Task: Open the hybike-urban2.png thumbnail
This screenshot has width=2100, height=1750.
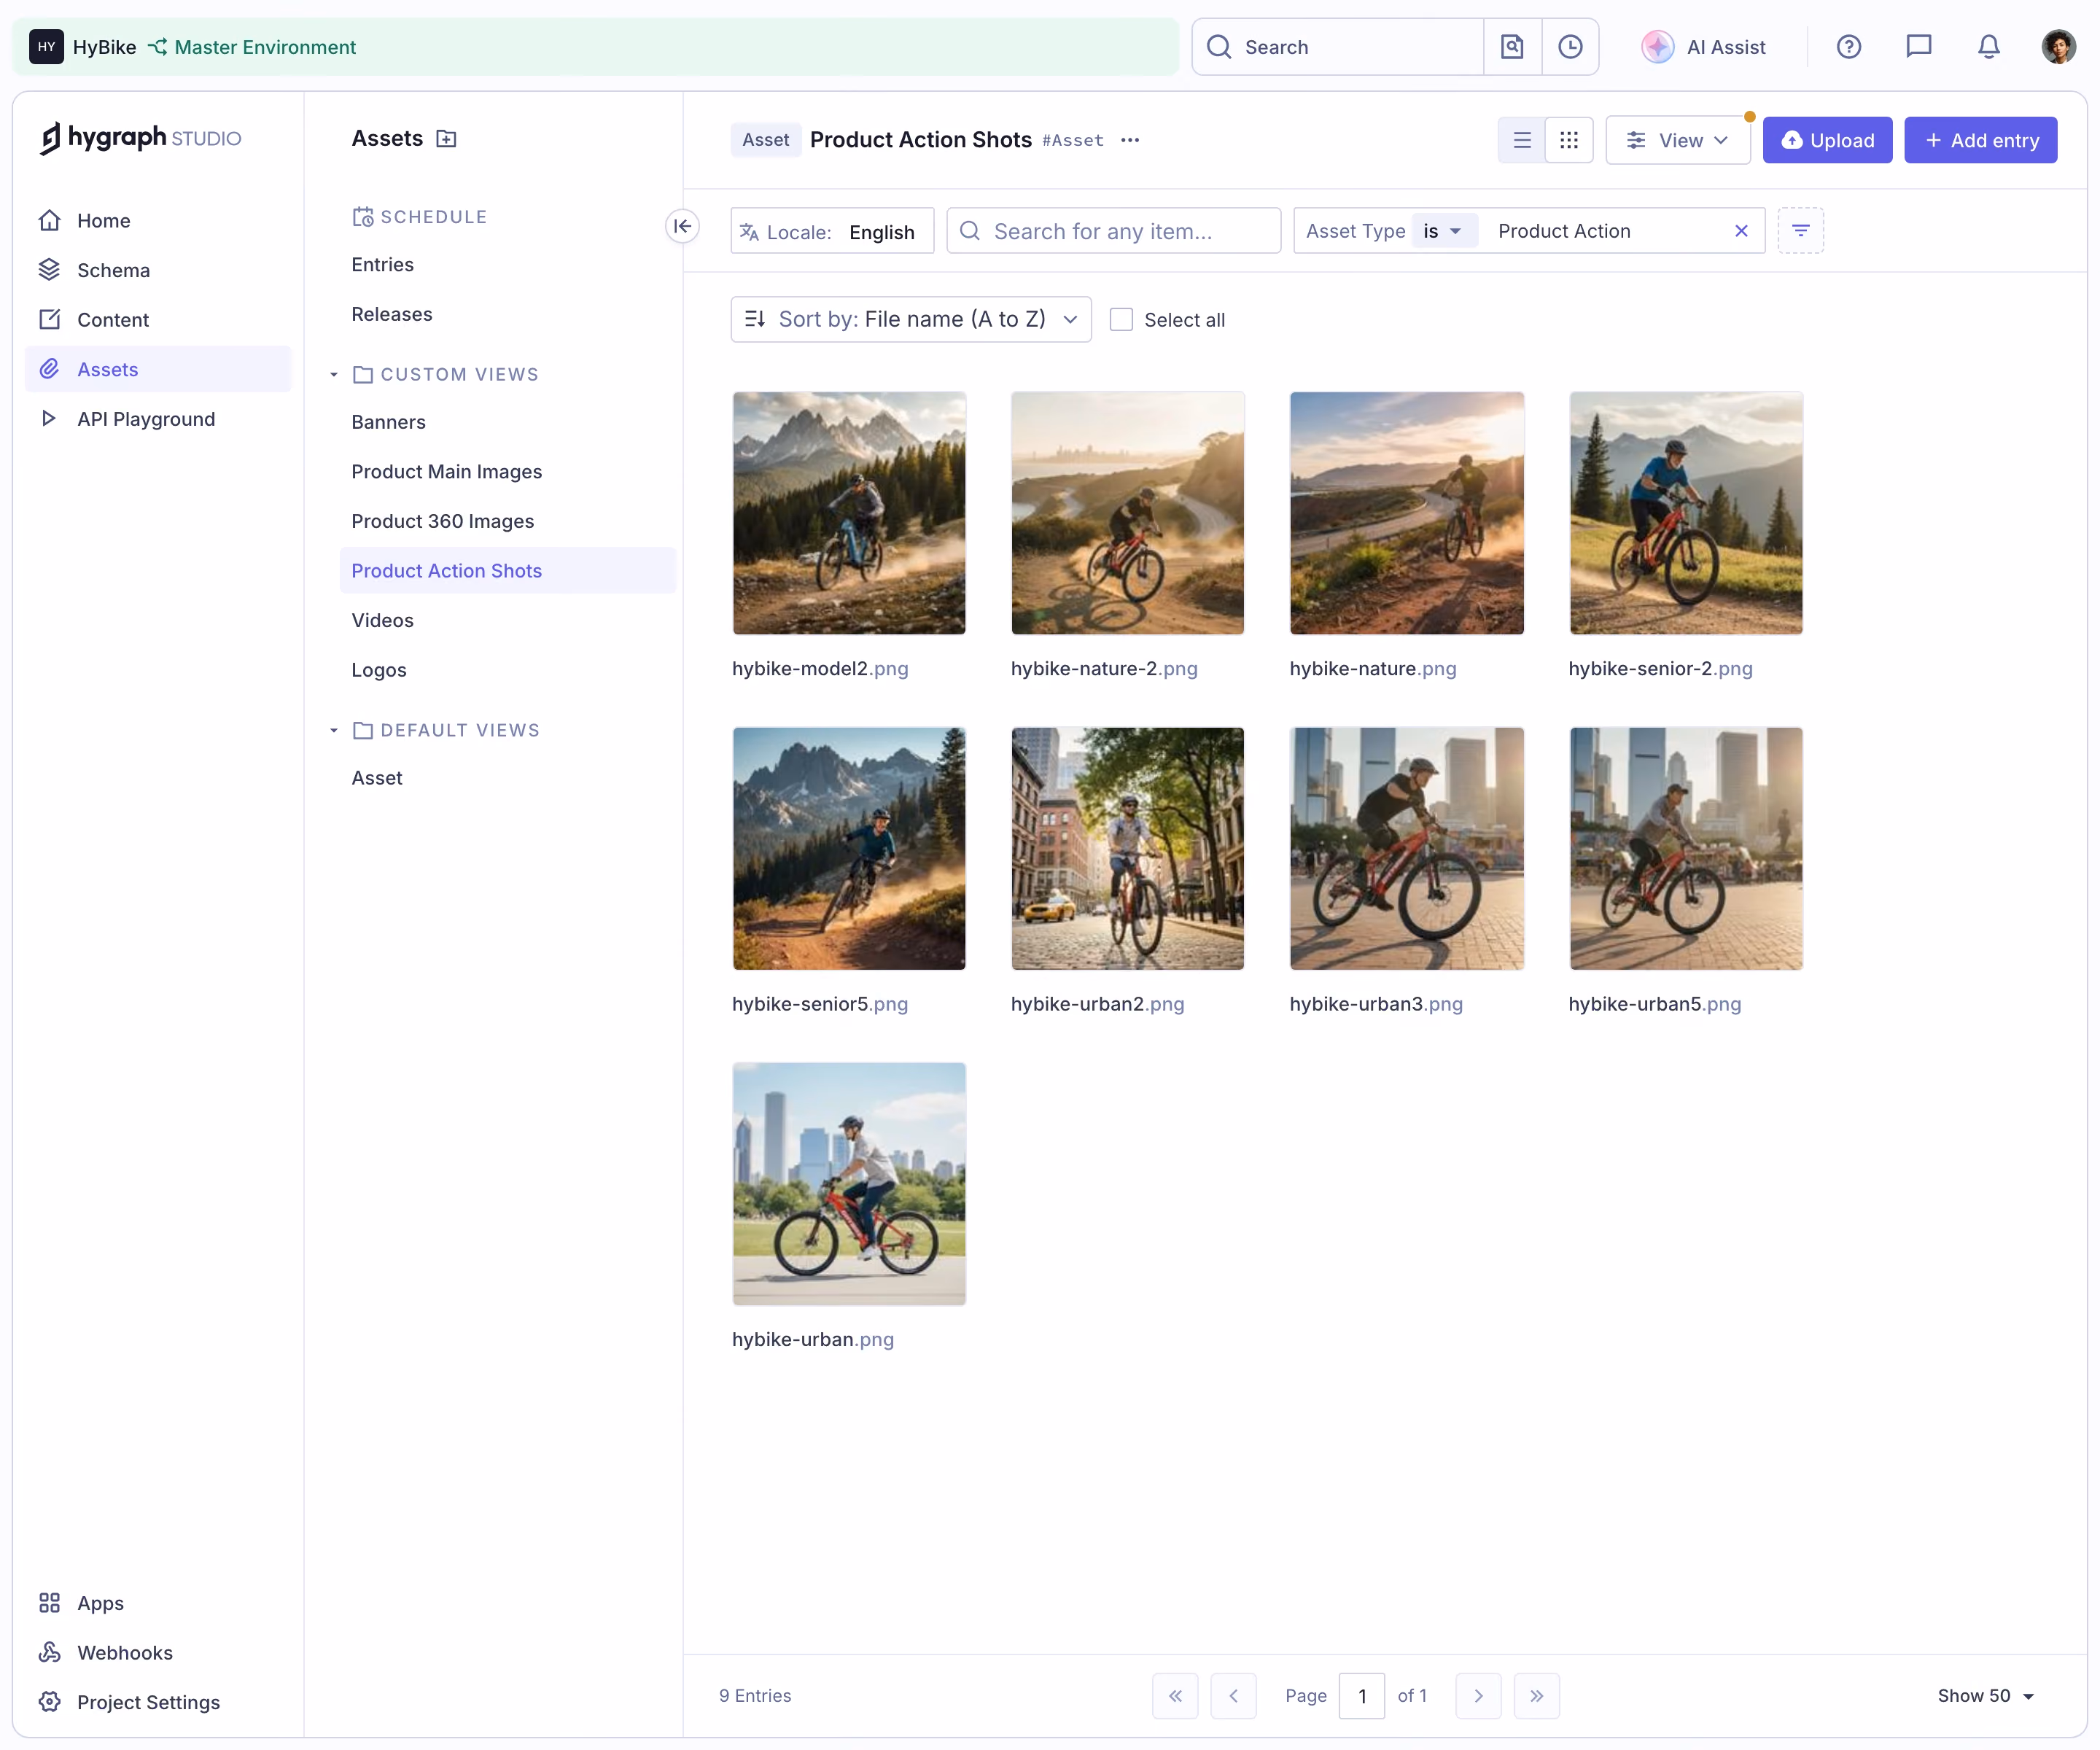Action: point(1127,848)
